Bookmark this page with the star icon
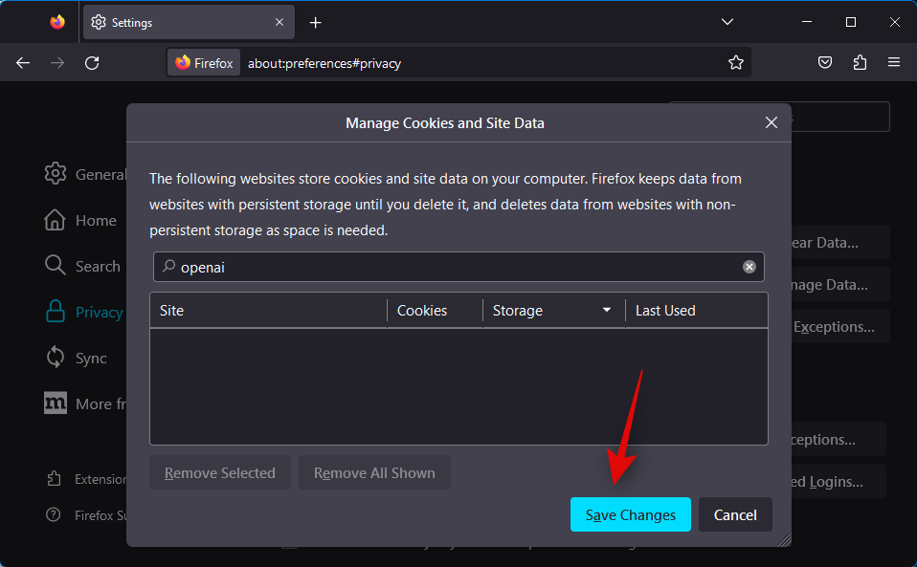 (735, 63)
